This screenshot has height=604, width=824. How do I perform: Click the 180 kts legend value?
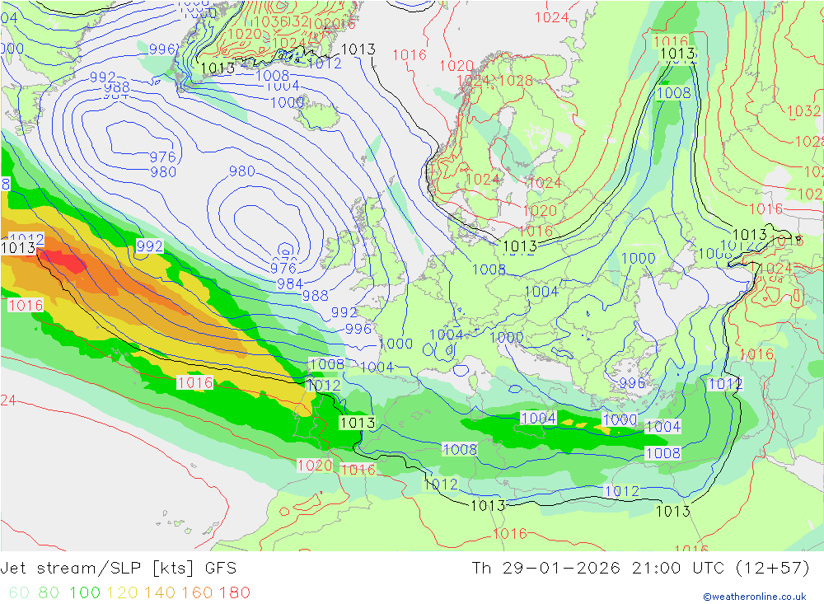tap(234, 592)
